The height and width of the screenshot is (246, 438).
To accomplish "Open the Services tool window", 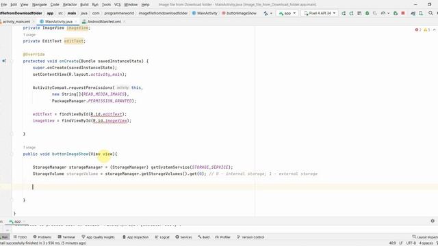I will (183, 237).
